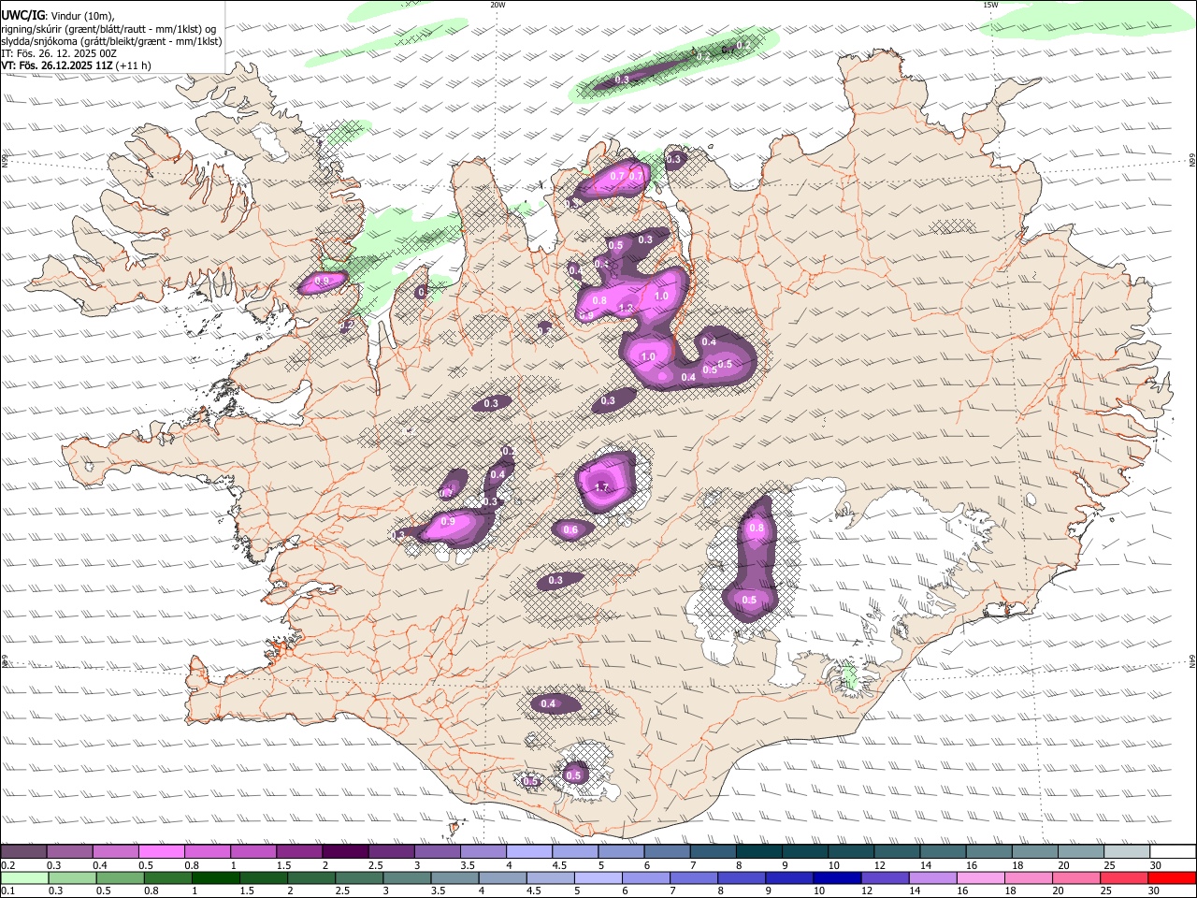Click the '20W' longitude label

[x=498, y=5]
